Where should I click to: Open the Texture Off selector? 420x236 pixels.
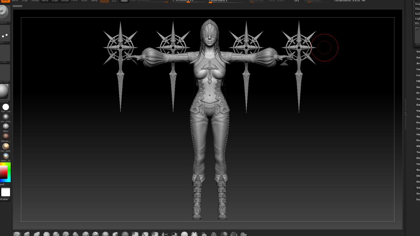(5, 74)
